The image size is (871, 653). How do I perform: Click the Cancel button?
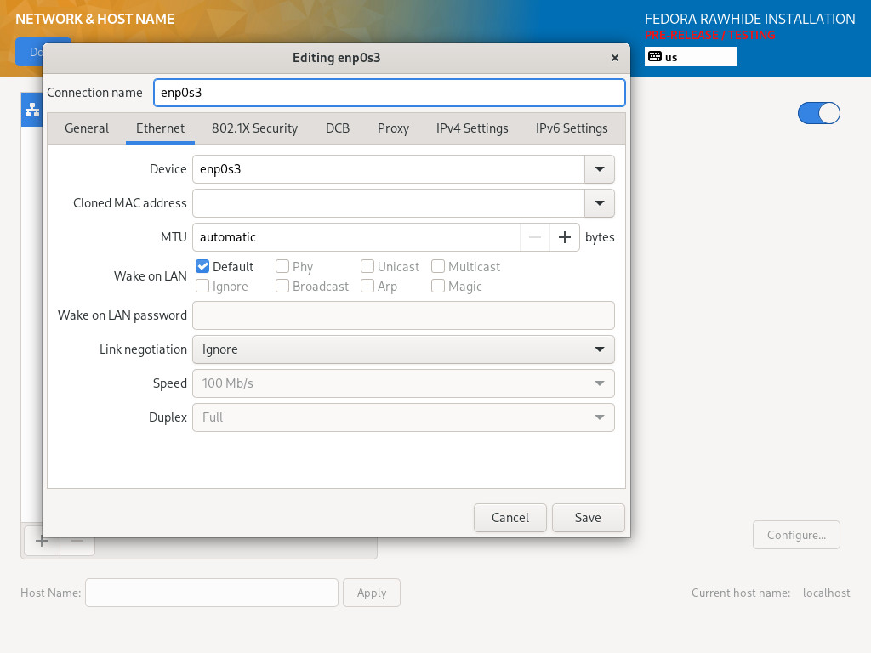tap(510, 518)
